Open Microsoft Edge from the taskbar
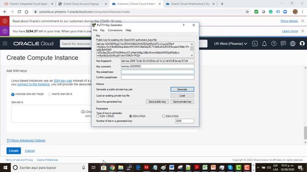Screen dimensions: 307x172 pyautogui.click(x=138, y=168)
